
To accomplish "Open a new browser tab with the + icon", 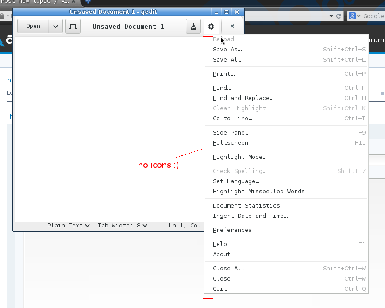I will coord(87,3).
